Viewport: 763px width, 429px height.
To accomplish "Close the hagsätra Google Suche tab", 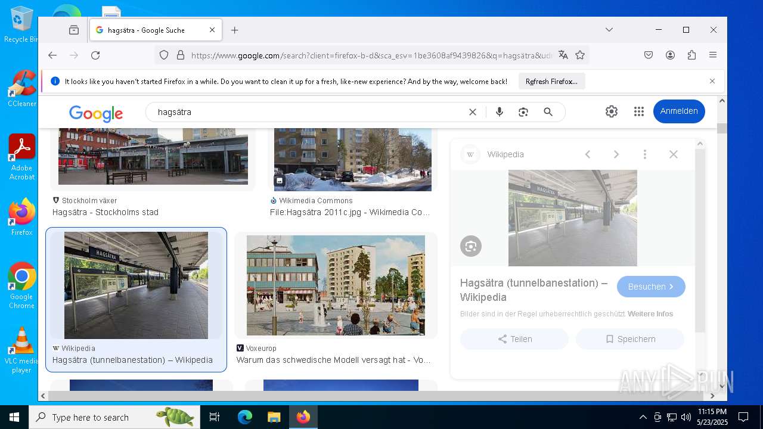I will (x=212, y=30).
